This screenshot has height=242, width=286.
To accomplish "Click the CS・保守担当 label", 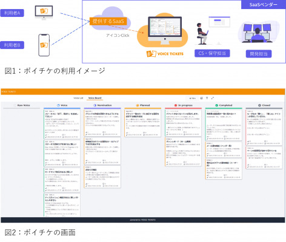I will click(x=212, y=53).
